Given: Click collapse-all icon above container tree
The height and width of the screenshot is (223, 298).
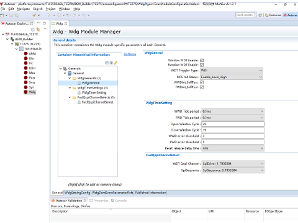Looking at the screenshot, I should 107,63.
